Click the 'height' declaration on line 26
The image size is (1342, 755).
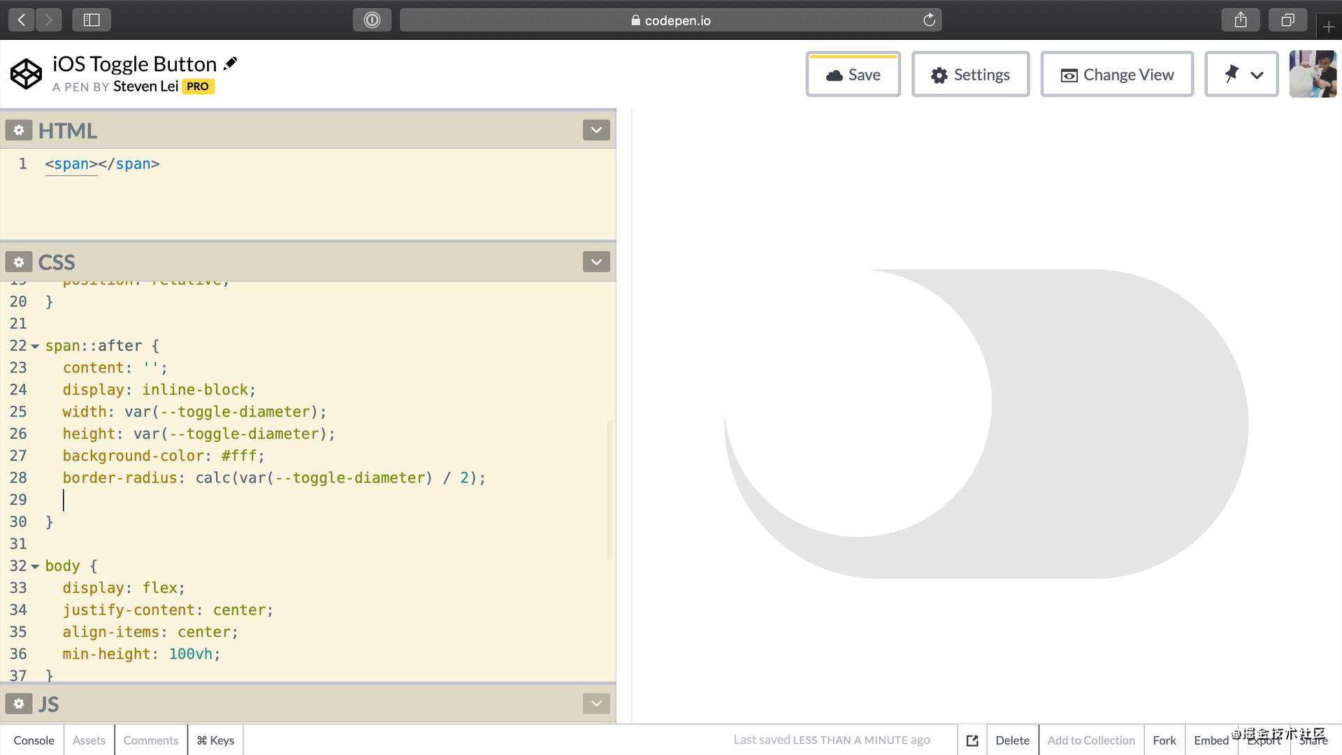click(199, 434)
